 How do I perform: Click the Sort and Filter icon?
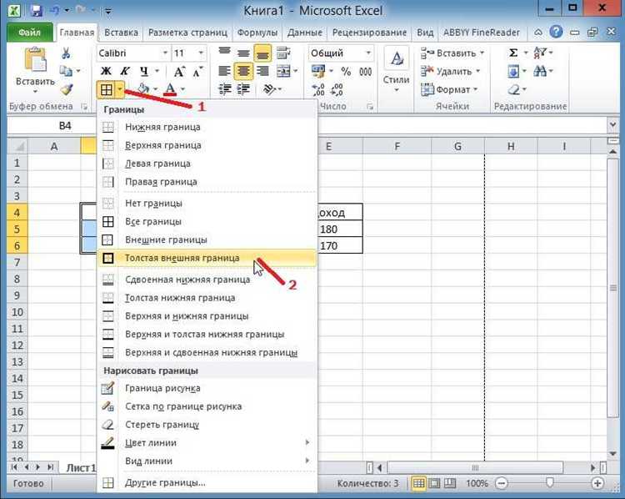(540, 53)
